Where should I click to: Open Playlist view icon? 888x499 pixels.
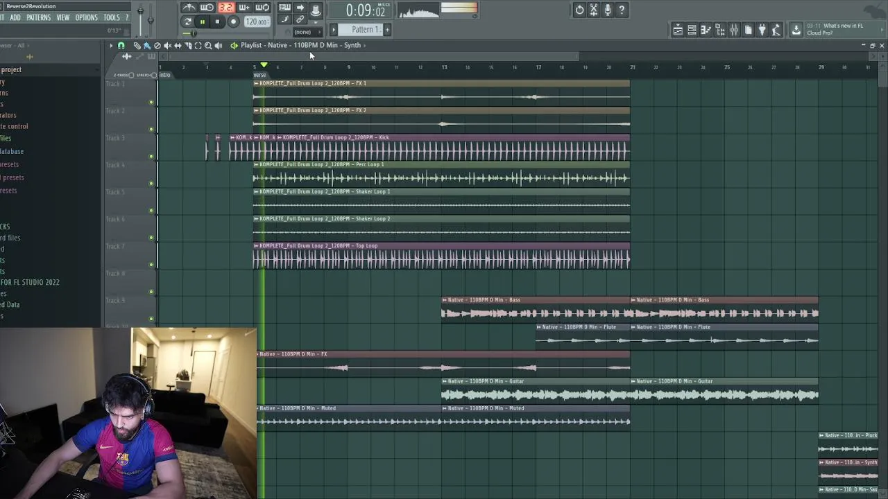(678, 30)
